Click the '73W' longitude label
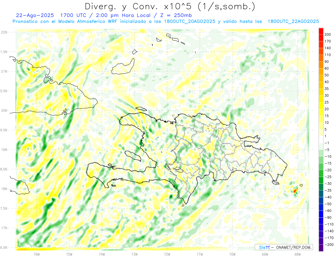This screenshot has height=258, width=334. tap(134, 254)
